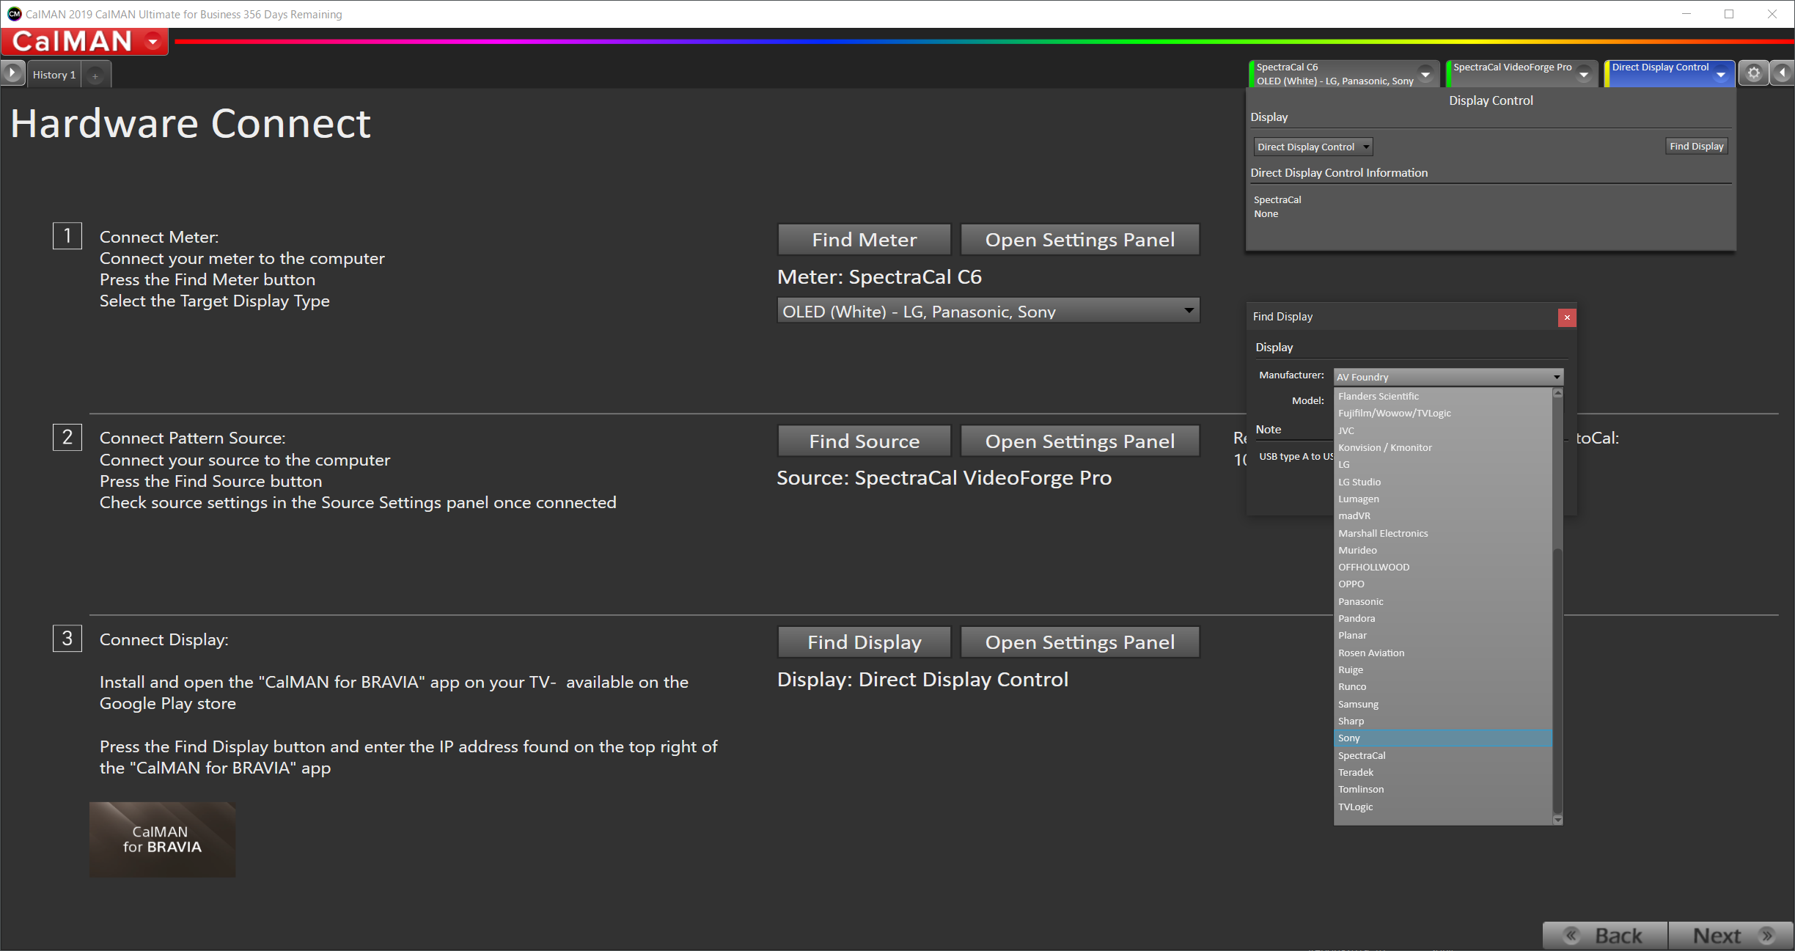This screenshot has width=1795, height=951.
Task: Click the Find Display button in step 3
Action: 864,642
